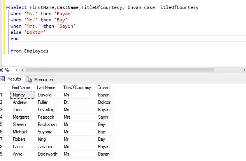Select the Peacock cell
246x161 pixels.
point(48,117)
